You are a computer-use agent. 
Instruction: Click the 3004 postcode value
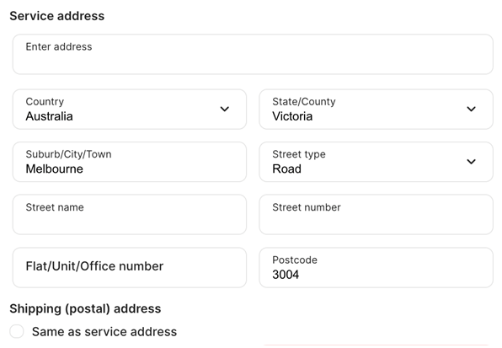click(286, 275)
